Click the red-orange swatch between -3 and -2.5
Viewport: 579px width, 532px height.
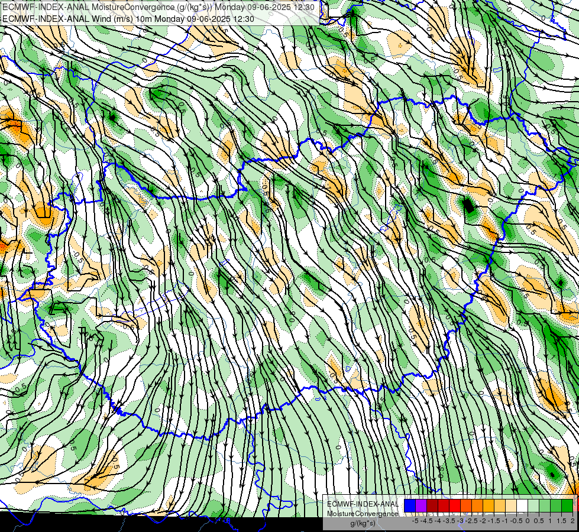(466, 505)
